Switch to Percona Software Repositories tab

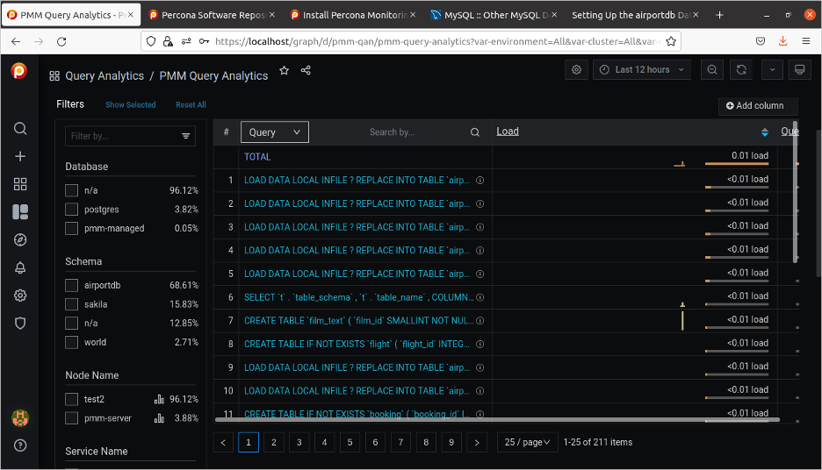click(212, 15)
